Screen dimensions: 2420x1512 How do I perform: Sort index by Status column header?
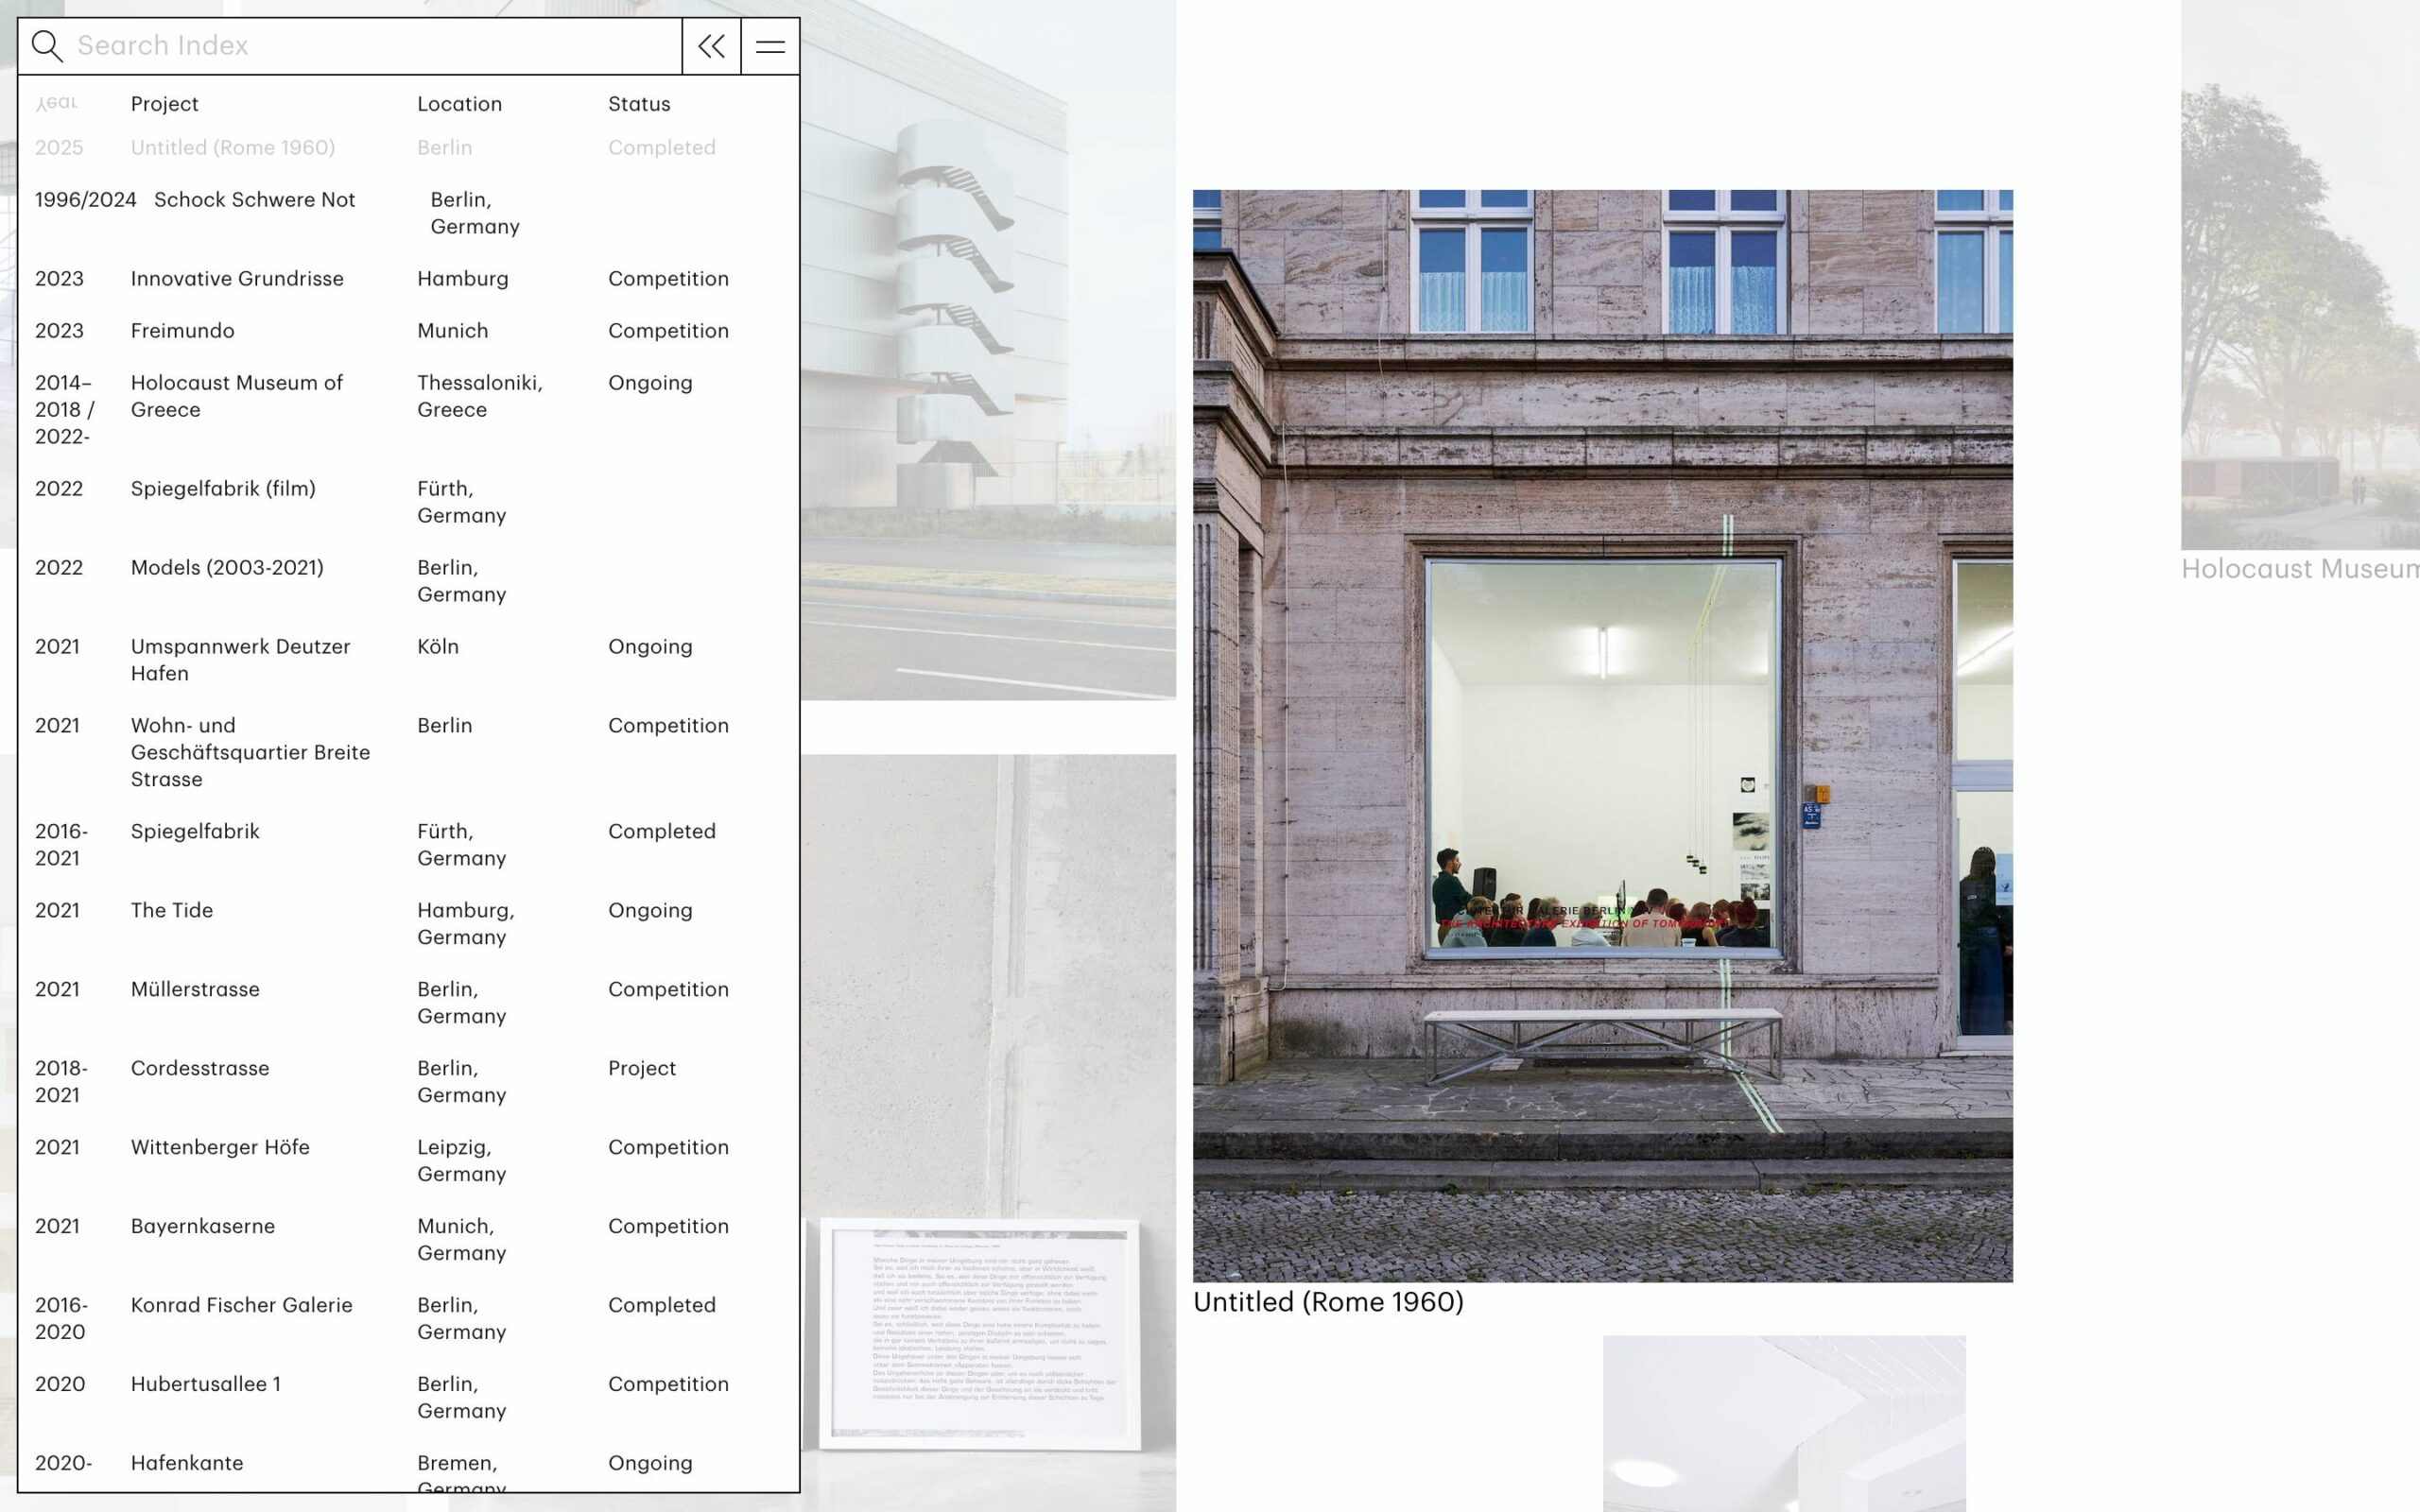[638, 104]
